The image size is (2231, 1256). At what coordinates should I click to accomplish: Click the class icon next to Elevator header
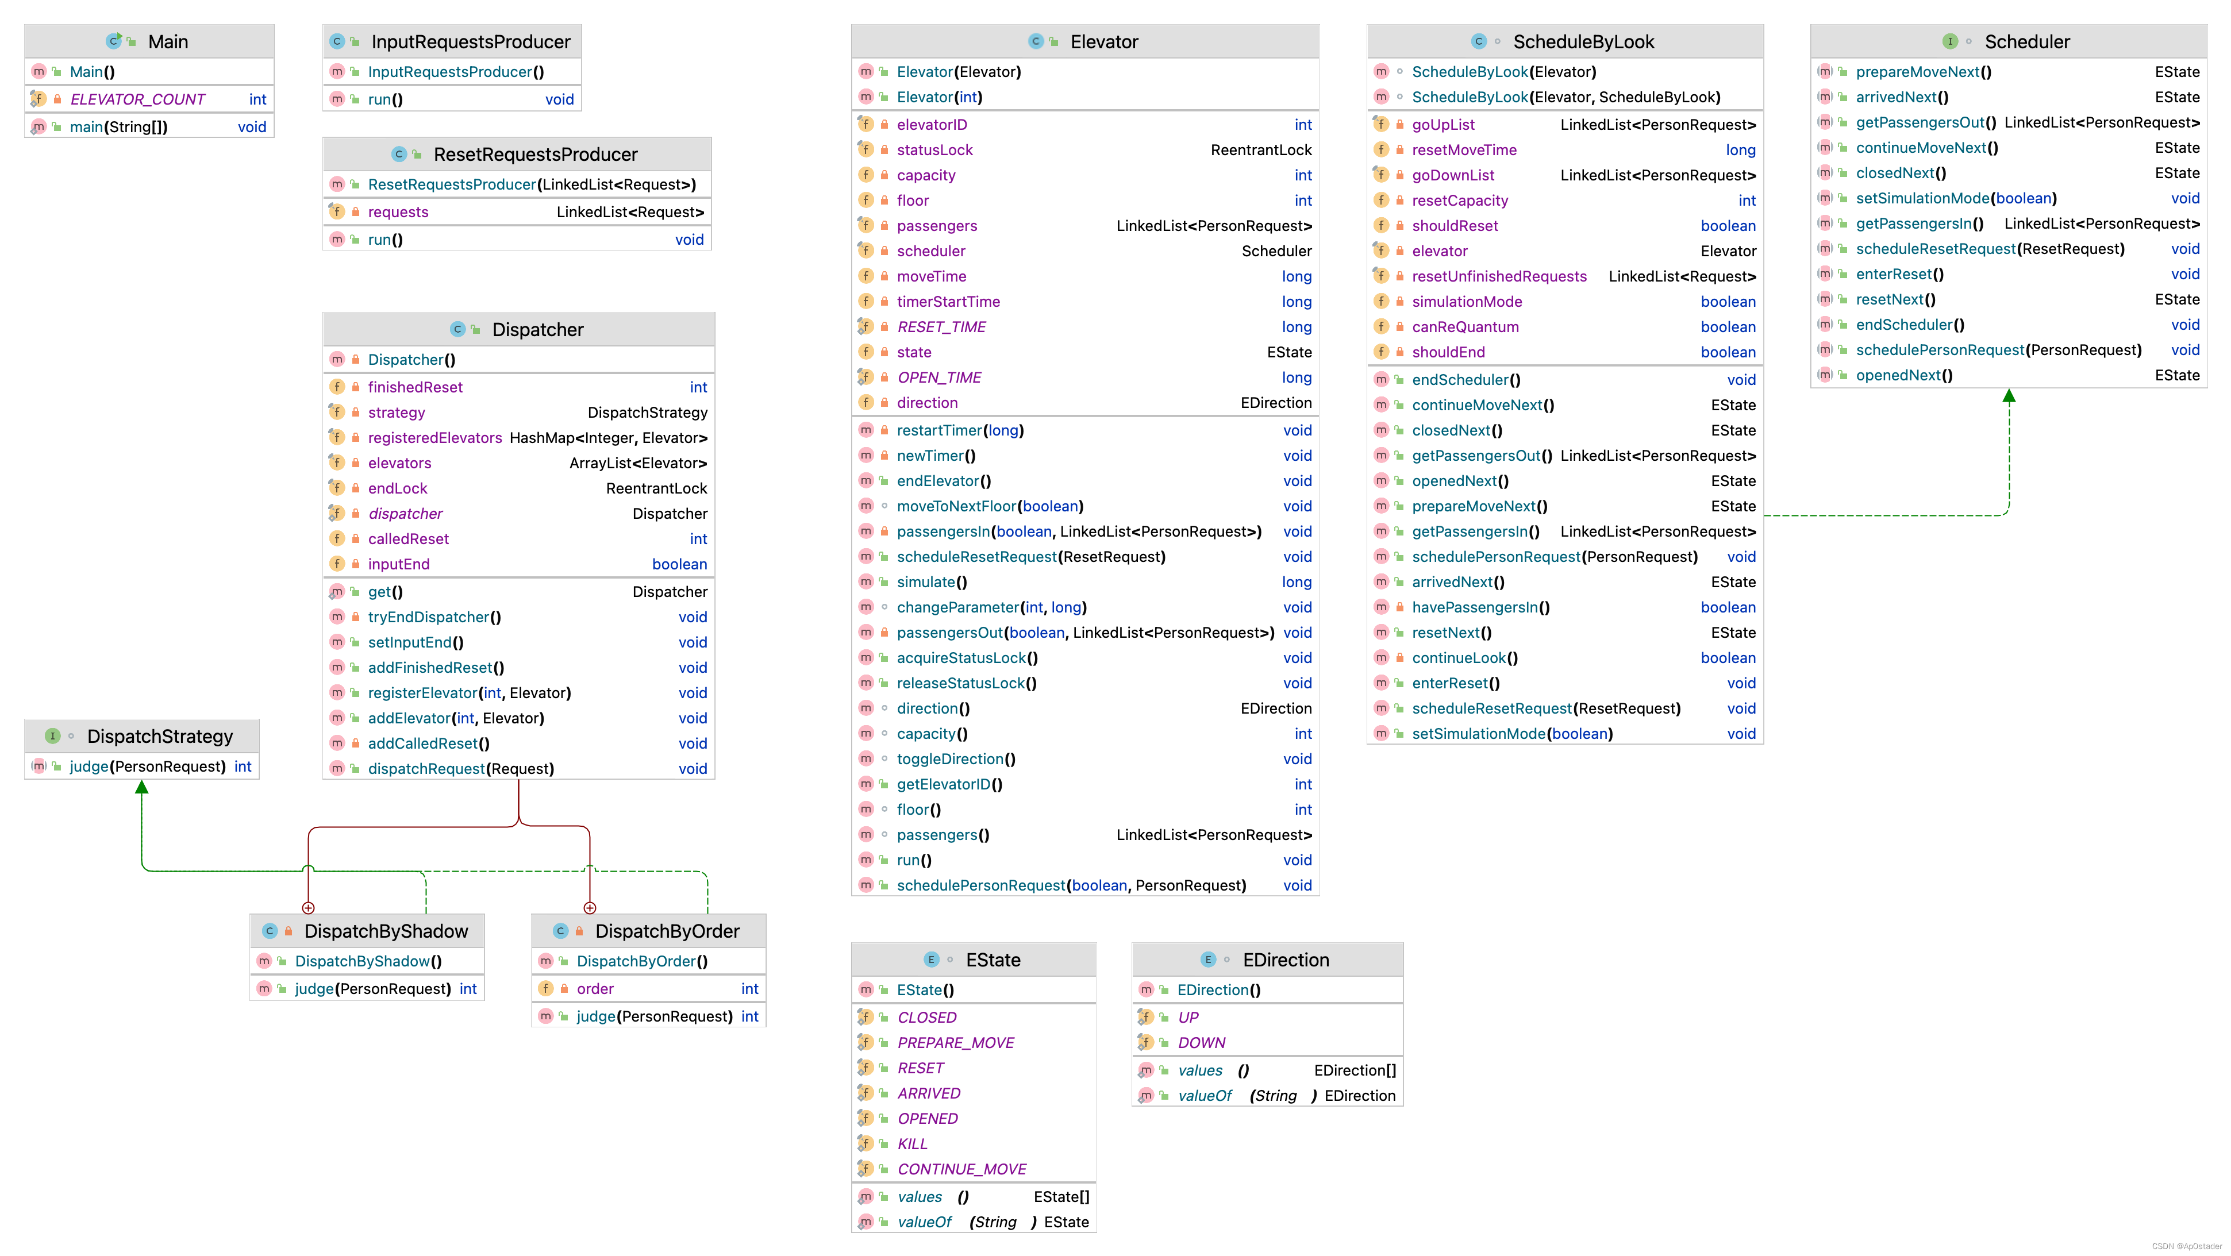pyautogui.click(x=1036, y=41)
